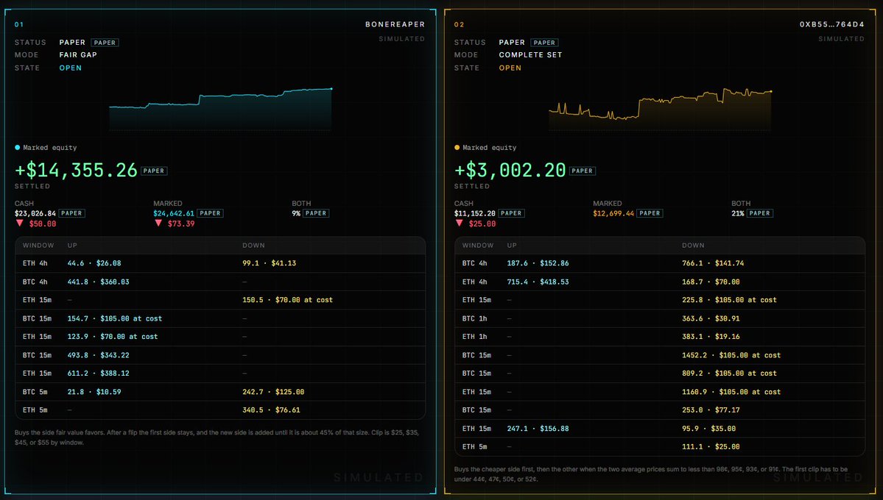Click the PAPER badge beside +$14,355.26
Screen dimensions: 883x500
[154, 171]
